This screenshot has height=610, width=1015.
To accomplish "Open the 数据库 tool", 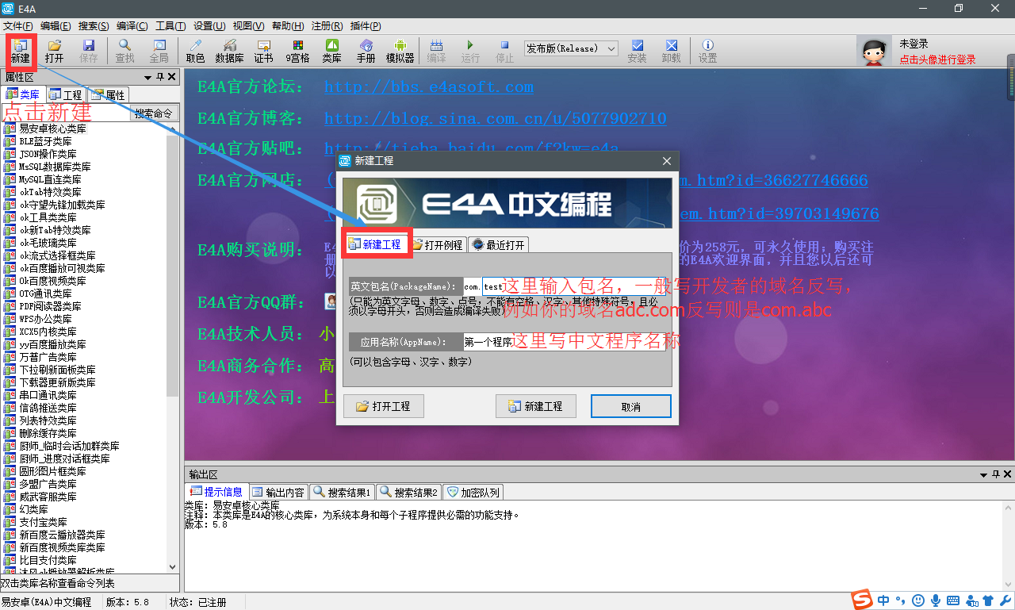I will pos(229,51).
